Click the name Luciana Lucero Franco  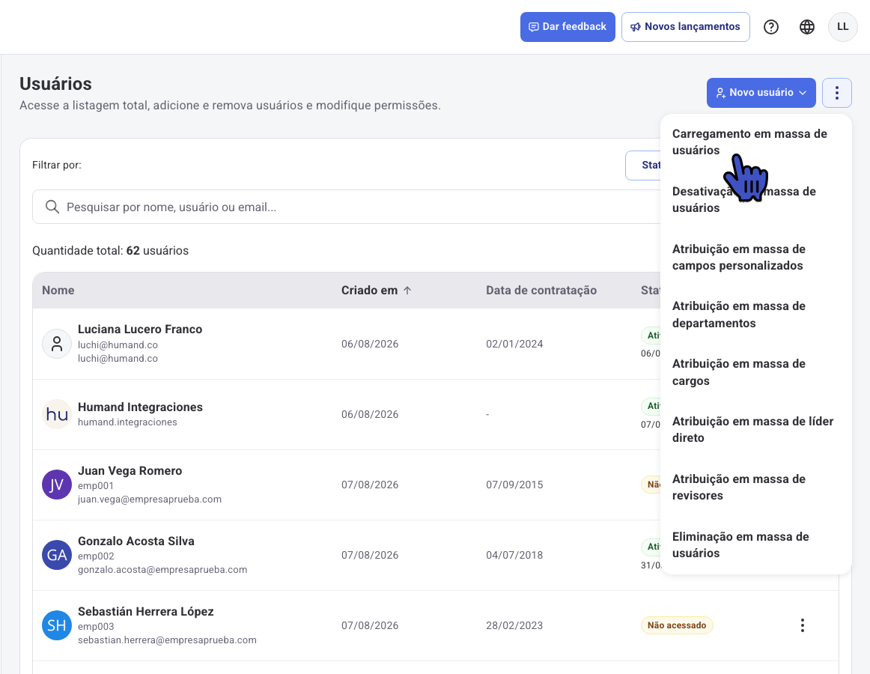tap(140, 330)
